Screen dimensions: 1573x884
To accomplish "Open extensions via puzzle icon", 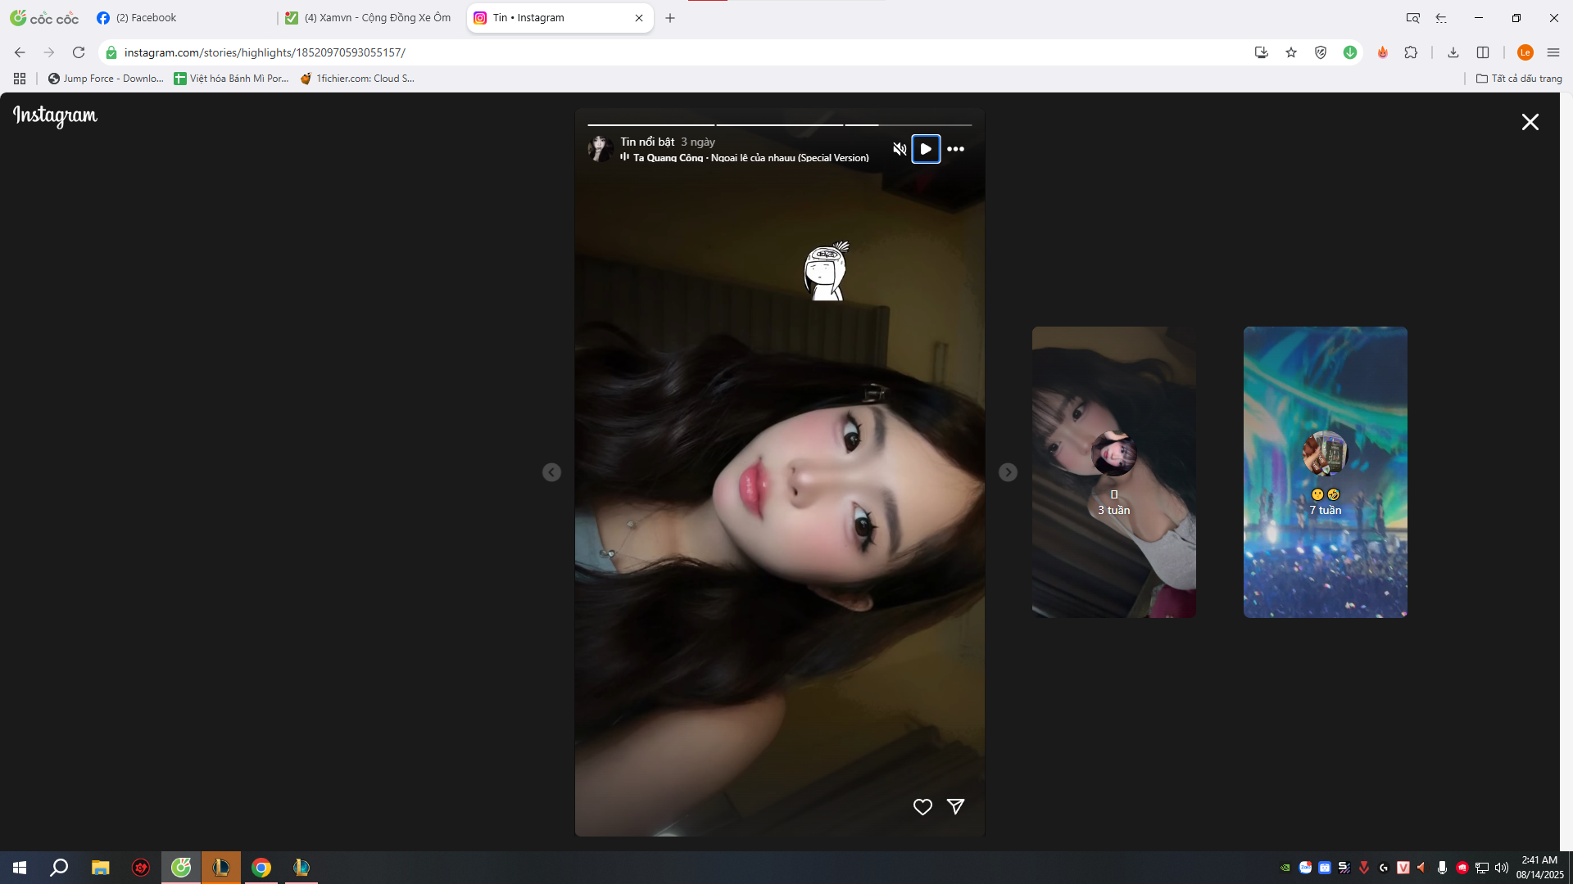I will click(x=1412, y=52).
